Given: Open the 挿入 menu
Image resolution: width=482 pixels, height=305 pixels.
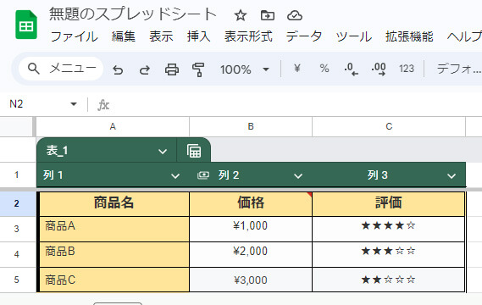Looking at the screenshot, I should (198, 36).
